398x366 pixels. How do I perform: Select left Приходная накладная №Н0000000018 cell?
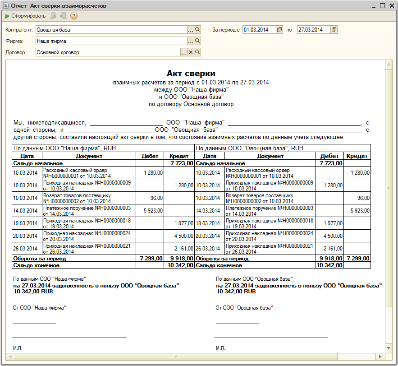pos(89,223)
